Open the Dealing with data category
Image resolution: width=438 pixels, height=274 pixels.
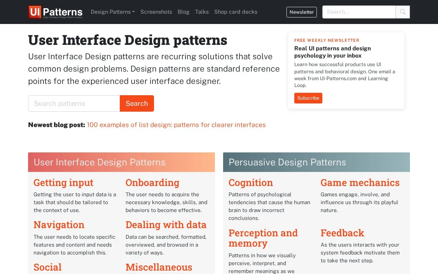(x=166, y=225)
